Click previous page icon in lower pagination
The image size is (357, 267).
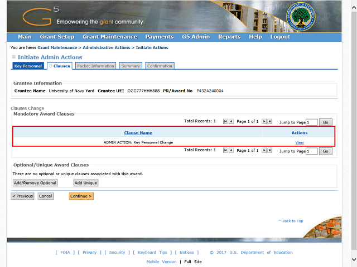coord(231,150)
